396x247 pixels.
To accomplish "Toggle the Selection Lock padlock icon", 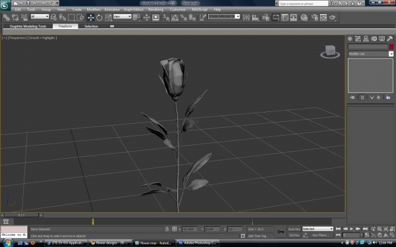I will coord(167,229).
